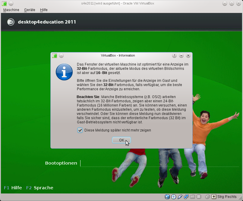Click the 'Beachten Sie' bold text in dialog
The height and width of the screenshot is (201, 243).
[x=88, y=97]
